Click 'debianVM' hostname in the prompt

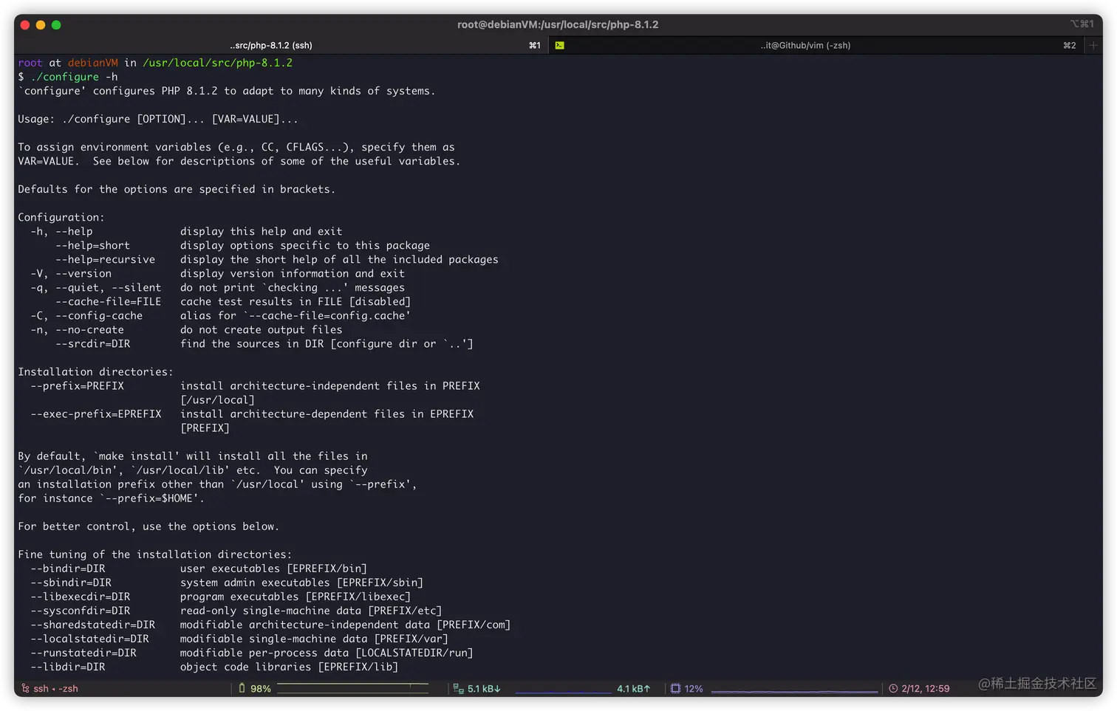93,63
